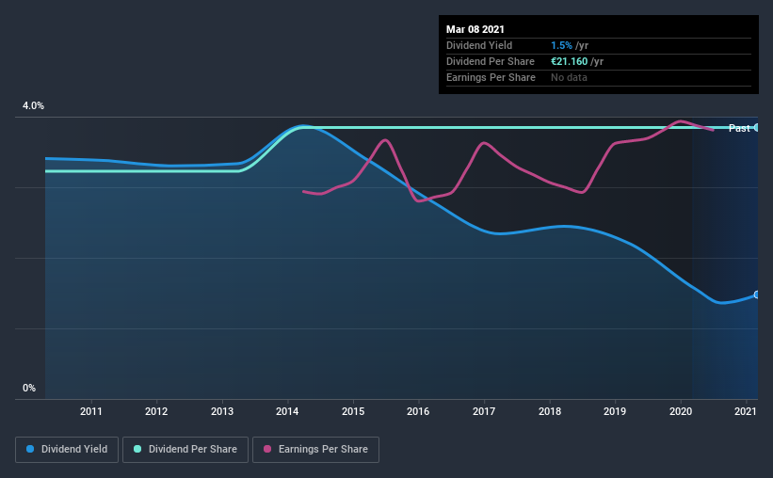The height and width of the screenshot is (478, 773).
Task: Click the pink Earnings Per Share legend dot
Action: point(267,449)
